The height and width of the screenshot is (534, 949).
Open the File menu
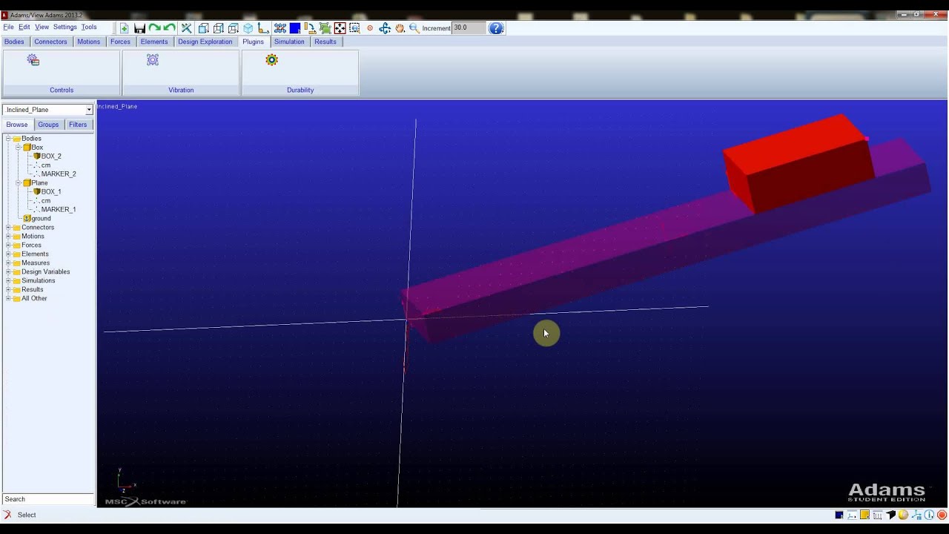pyautogui.click(x=8, y=27)
